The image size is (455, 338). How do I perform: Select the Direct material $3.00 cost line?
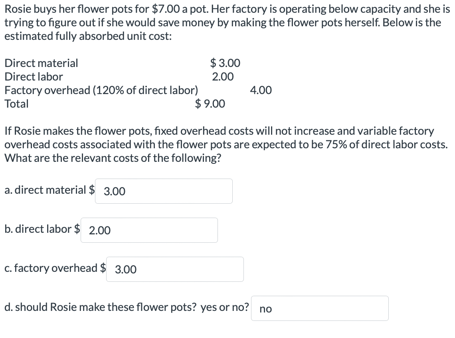pyautogui.click(x=120, y=63)
